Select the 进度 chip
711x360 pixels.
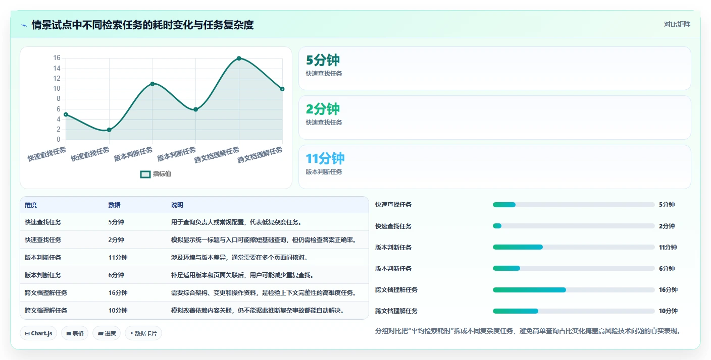(x=107, y=333)
